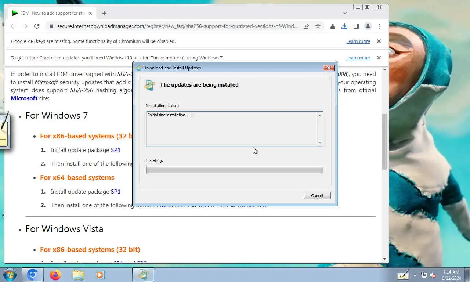470x282 pixels.
Task: Open the Windows Start menu
Action: 10,275
